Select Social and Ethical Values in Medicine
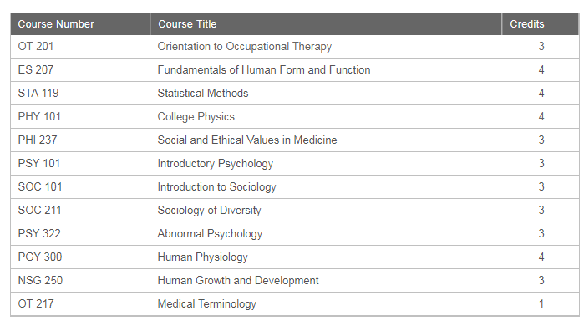 click(x=247, y=140)
